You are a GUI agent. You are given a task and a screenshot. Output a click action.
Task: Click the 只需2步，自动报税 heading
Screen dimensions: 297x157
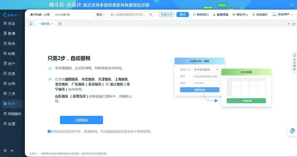(x=69, y=58)
